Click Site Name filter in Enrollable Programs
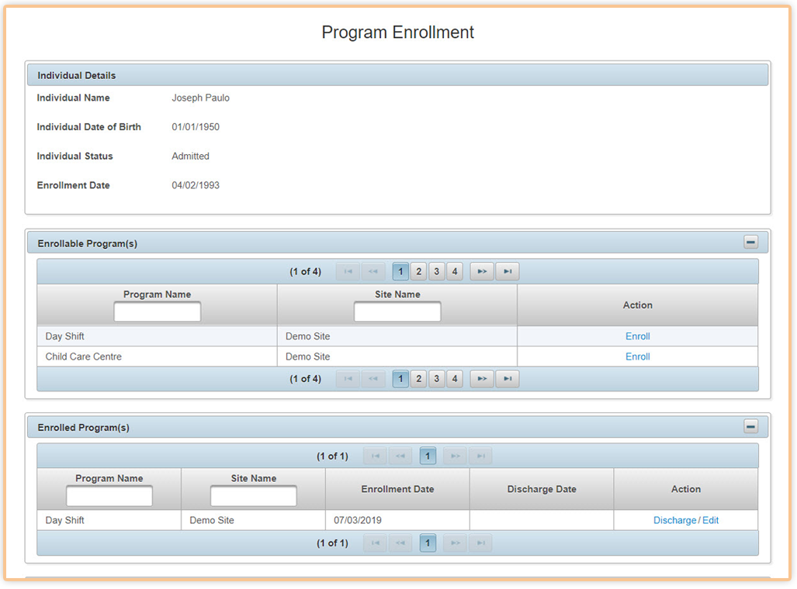 pos(397,312)
